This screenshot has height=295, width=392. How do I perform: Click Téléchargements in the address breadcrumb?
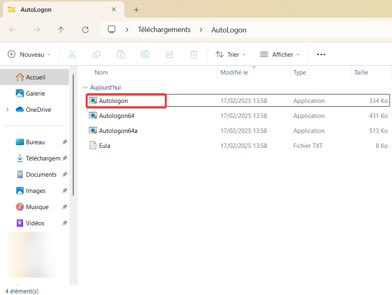click(x=164, y=30)
